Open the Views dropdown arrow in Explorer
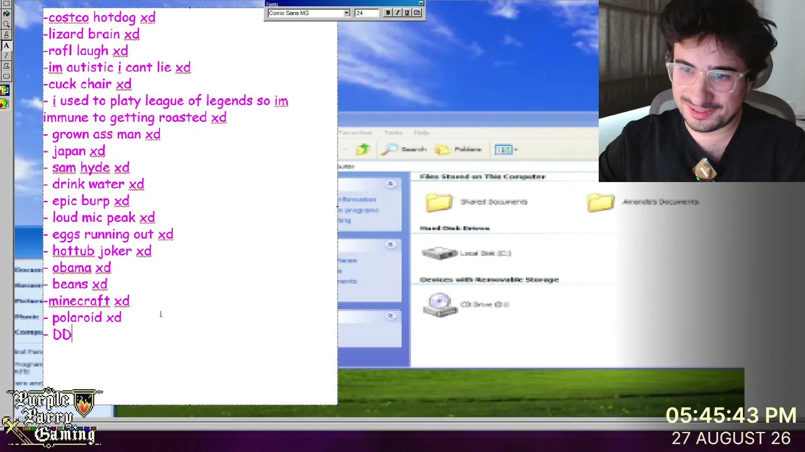The image size is (805, 452). [x=516, y=149]
